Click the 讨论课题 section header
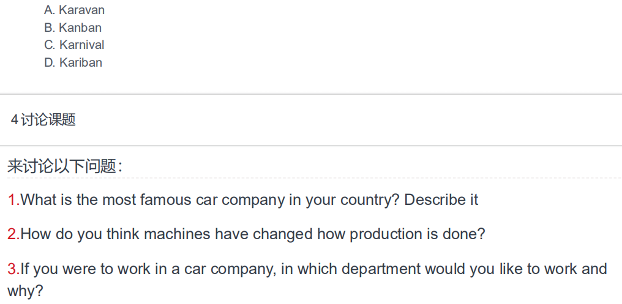 pyautogui.click(x=48, y=120)
